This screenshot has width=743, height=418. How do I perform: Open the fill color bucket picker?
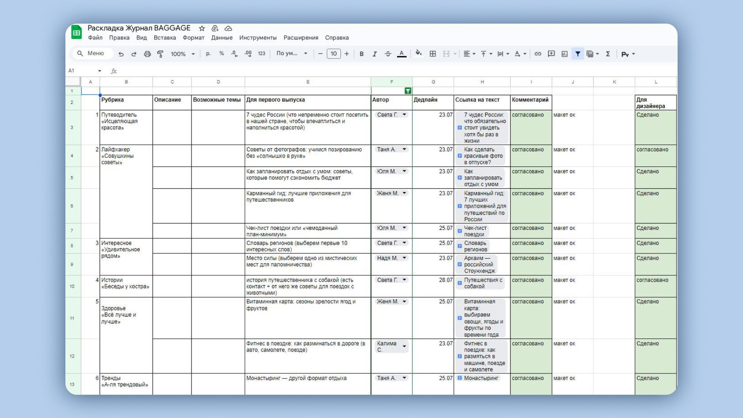(418, 54)
